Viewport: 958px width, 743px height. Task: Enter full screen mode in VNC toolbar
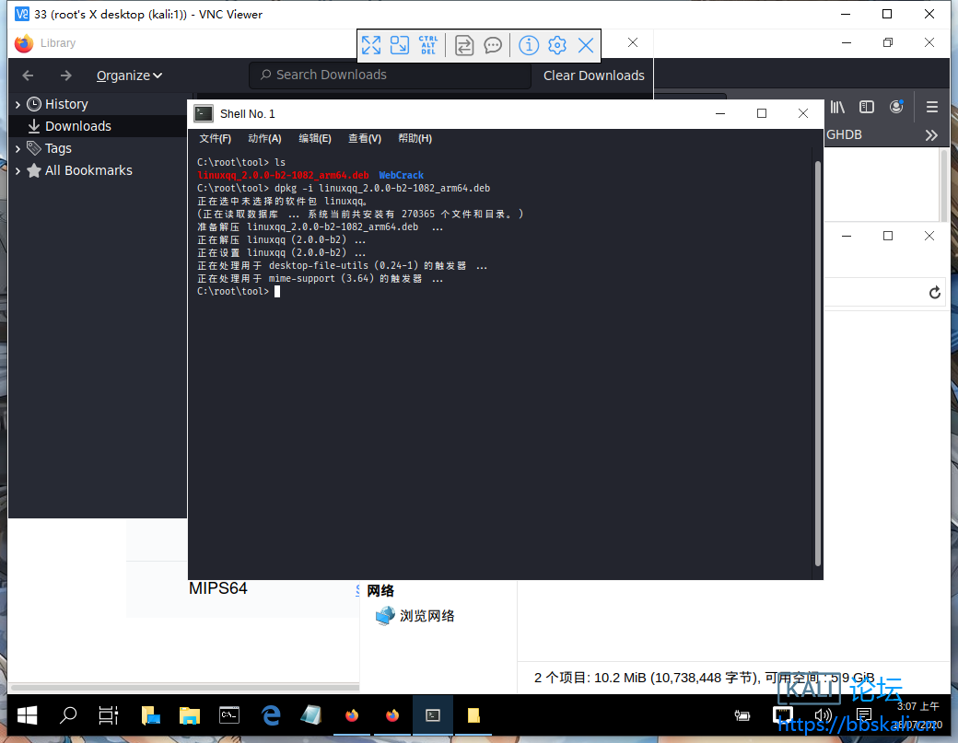[371, 45]
